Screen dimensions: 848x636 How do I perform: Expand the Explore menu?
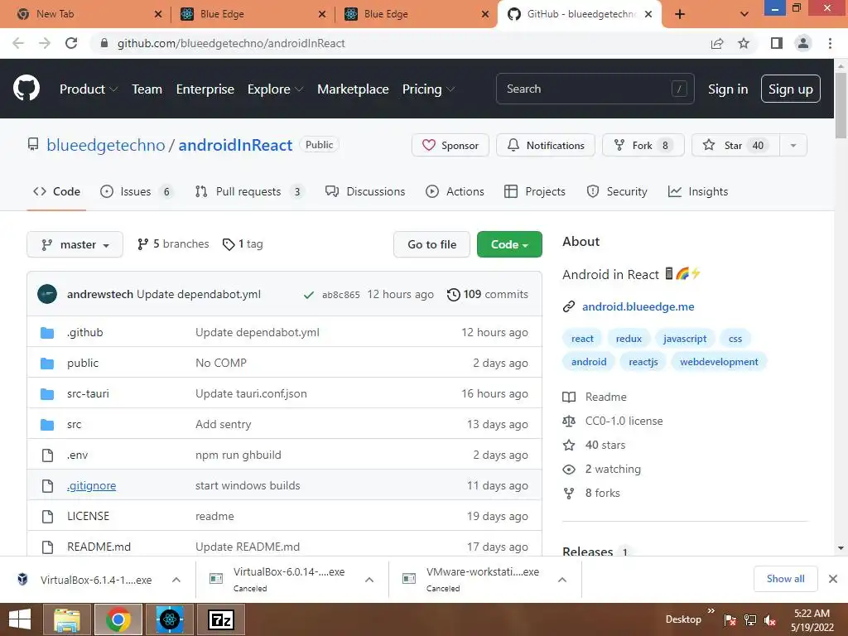coord(275,89)
